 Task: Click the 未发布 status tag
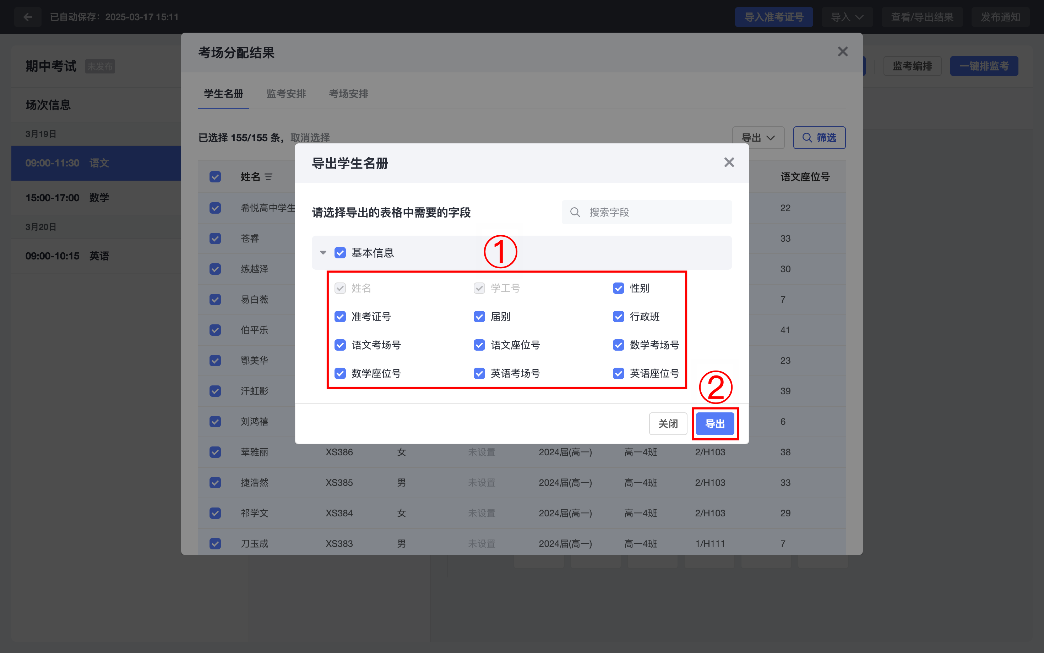click(x=100, y=66)
